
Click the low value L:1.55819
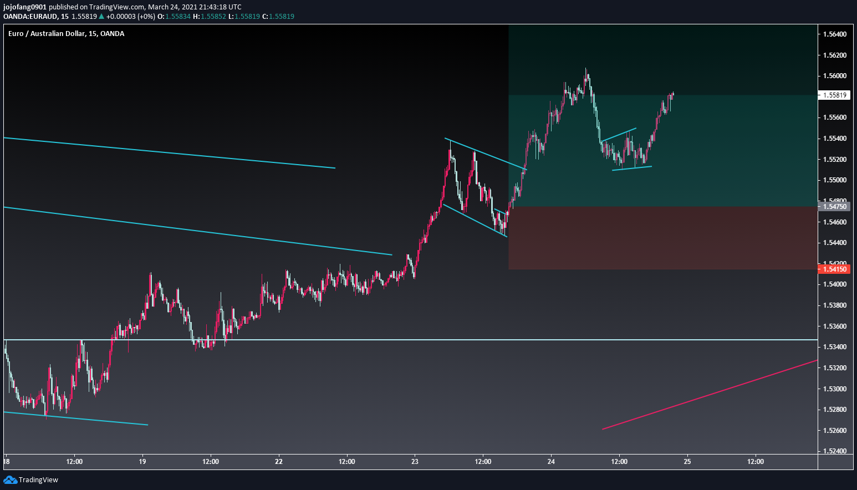(x=244, y=16)
